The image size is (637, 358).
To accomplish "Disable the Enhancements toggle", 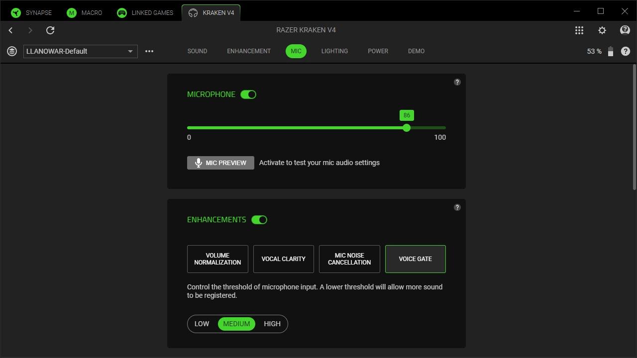I will click(x=259, y=220).
